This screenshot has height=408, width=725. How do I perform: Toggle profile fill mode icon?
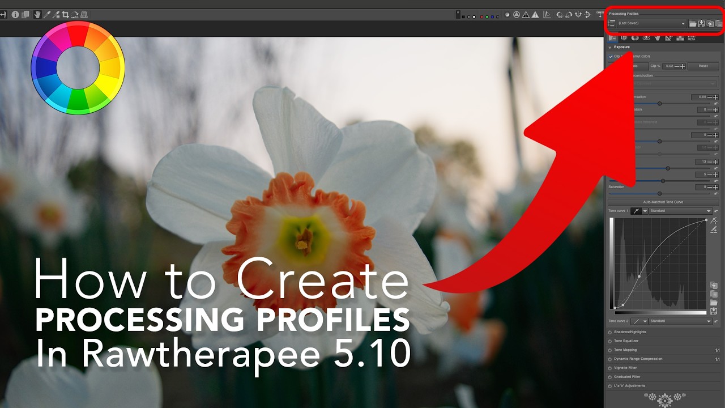tap(611, 24)
